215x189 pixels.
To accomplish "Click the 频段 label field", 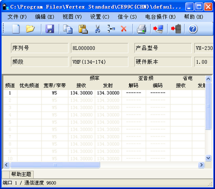I will (39, 62).
